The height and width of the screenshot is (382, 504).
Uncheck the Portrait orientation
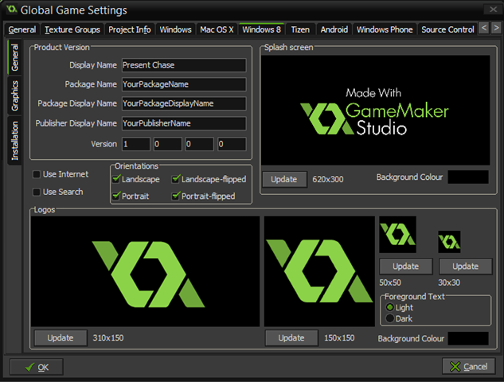coord(116,196)
